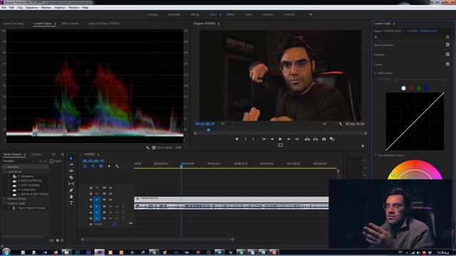This screenshot has height=256, width=456.
Task: Switch to the Audio workspace
Action: tap(249, 14)
